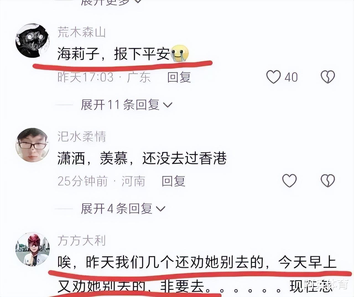Viewport: 354px width, 297px height.
Task: Select 方方大利's comment beginning 唉，昨天我们几个
Action: pyautogui.click(x=197, y=274)
